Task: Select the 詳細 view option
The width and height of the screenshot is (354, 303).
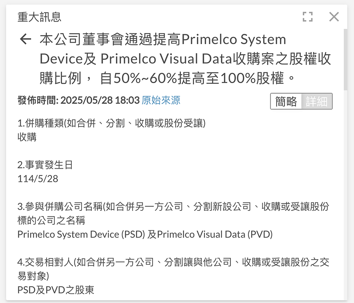Action: pyautogui.click(x=317, y=101)
